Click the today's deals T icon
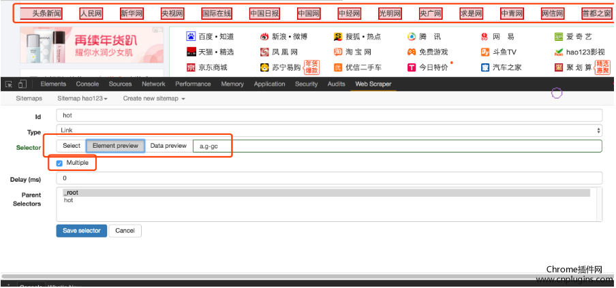 pyautogui.click(x=412, y=67)
